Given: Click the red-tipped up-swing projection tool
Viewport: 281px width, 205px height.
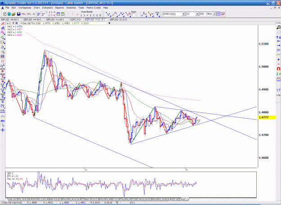Looking at the screenshot, I should tap(115, 14).
